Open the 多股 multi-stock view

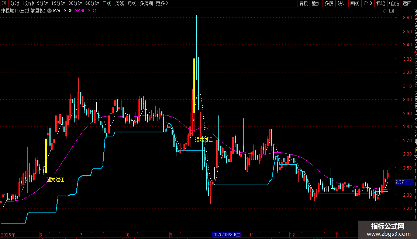tap(329, 3)
